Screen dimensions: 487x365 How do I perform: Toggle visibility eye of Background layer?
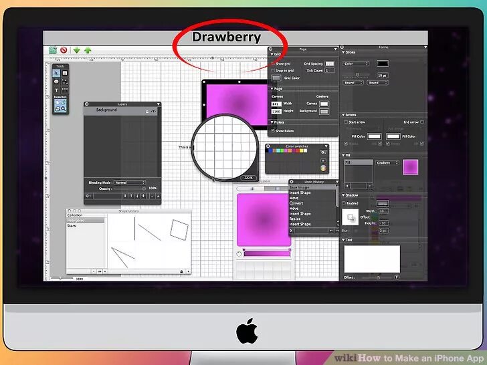tap(153, 112)
